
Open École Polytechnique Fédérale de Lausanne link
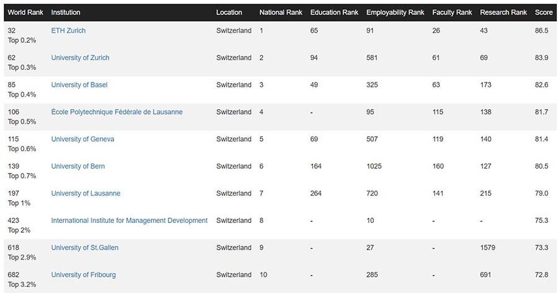pos(117,112)
